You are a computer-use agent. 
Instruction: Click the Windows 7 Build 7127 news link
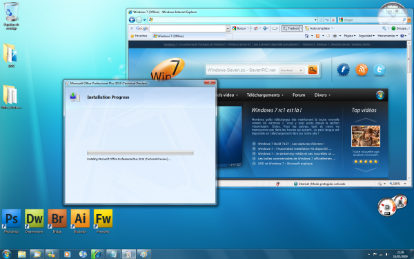click(x=290, y=144)
